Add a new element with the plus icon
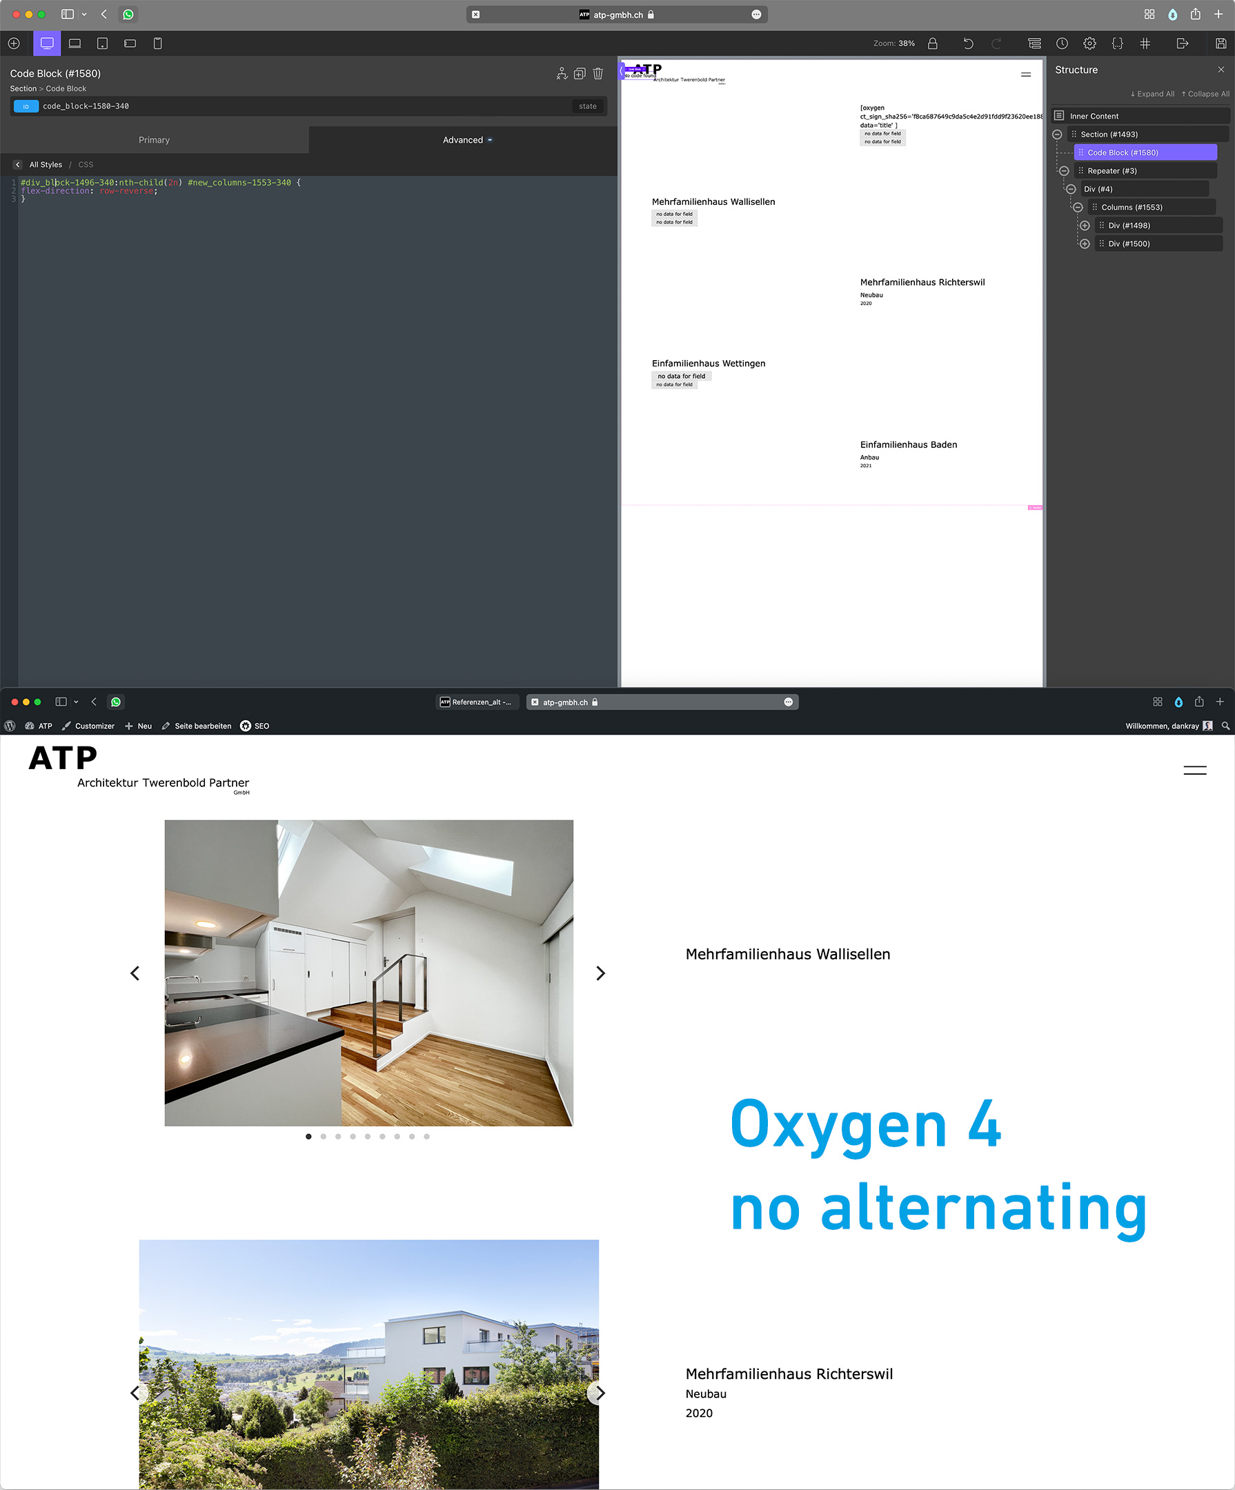Viewport: 1235px width, 1490px height. (x=14, y=43)
